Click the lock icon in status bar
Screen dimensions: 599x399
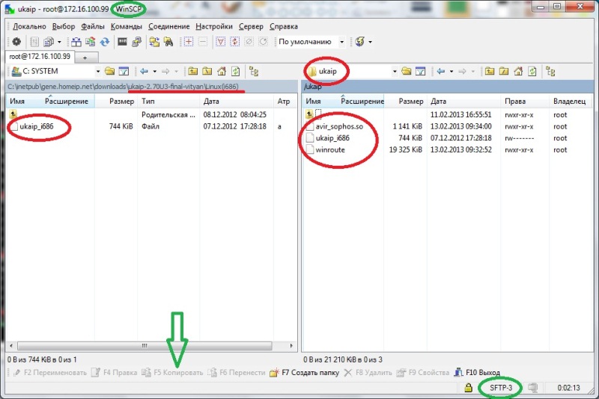[467, 389]
